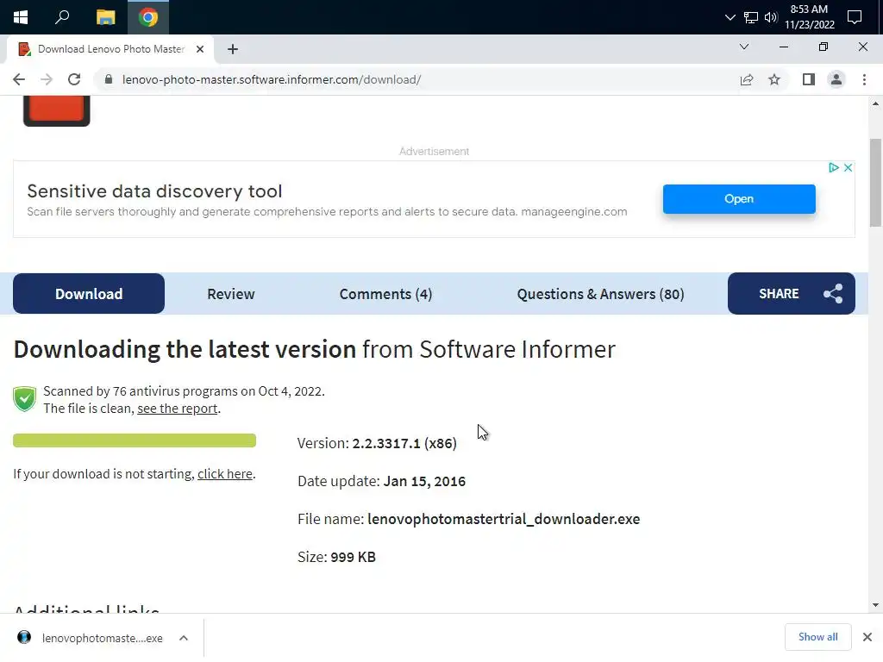
Task: Click the volume speaker tray icon
Action: [x=771, y=17]
